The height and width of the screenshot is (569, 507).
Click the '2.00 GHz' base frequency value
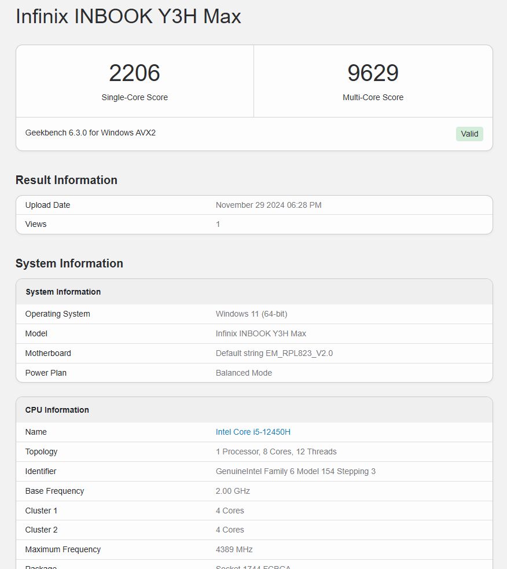pyautogui.click(x=233, y=491)
